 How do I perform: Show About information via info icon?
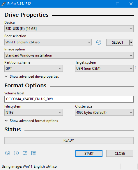point(16,153)
